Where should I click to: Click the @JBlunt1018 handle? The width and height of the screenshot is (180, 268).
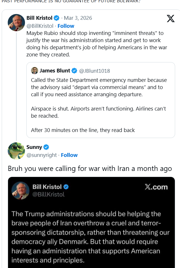pyautogui.click(x=94, y=71)
